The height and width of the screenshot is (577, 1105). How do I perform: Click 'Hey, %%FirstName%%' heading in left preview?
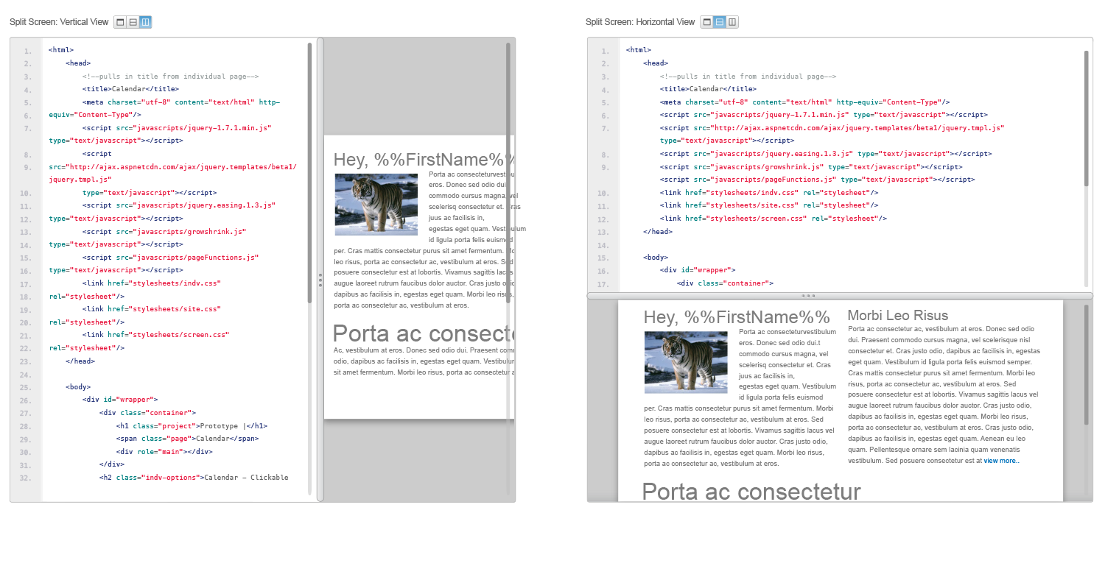pos(424,160)
